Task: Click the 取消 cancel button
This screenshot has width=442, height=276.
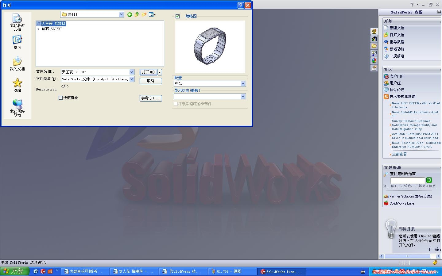Action: 150,81
